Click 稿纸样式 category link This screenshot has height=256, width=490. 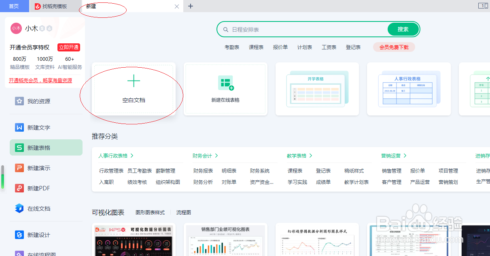[x=354, y=171]
